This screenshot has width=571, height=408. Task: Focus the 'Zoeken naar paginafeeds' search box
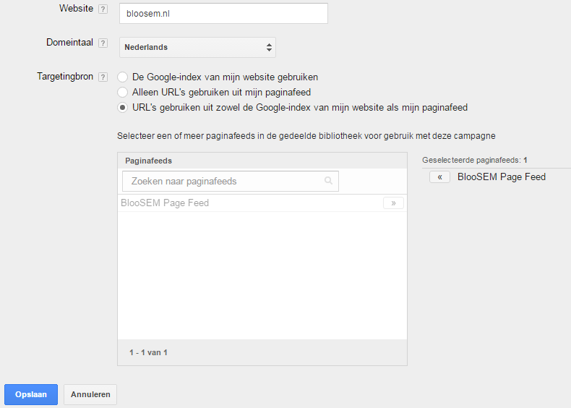click(224, 181)
